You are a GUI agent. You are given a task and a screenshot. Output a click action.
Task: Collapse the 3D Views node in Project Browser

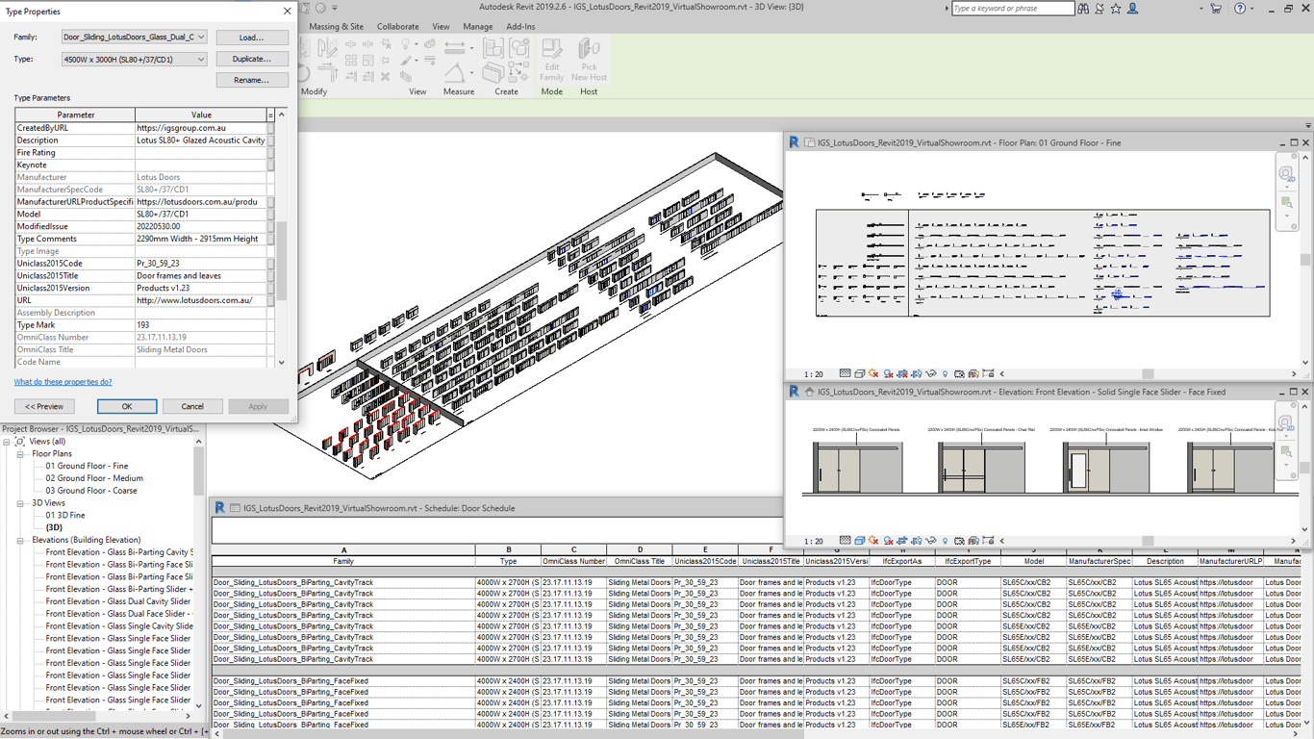(x=20, y=503)
